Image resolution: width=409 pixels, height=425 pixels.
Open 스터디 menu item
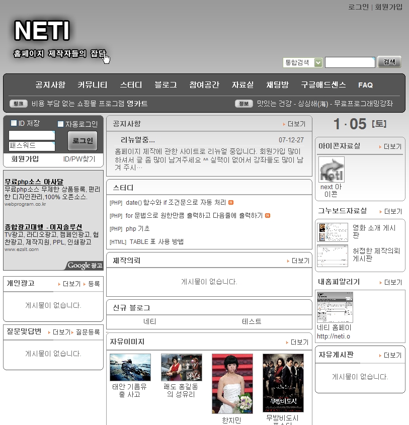click(x=131, y=84)
